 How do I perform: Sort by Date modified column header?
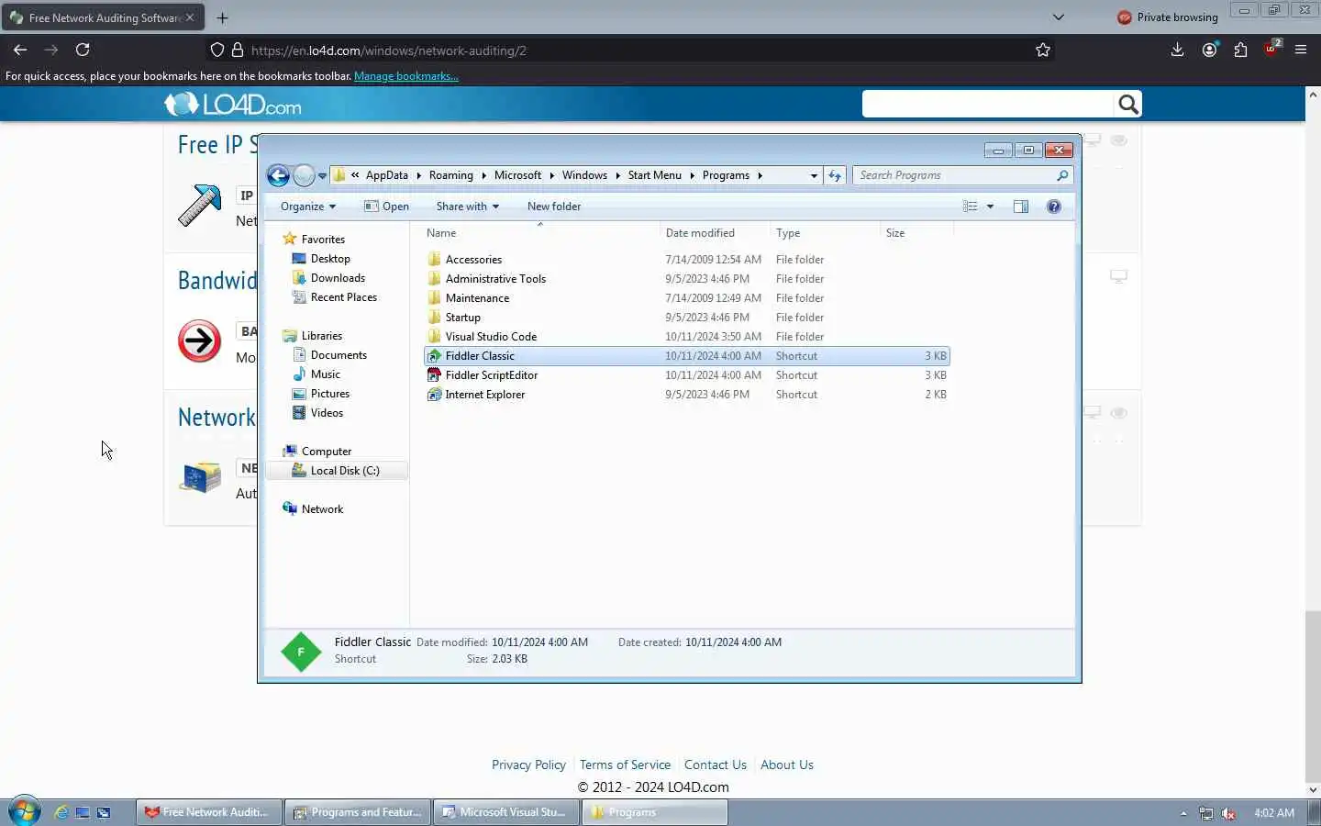click(715, 233)
